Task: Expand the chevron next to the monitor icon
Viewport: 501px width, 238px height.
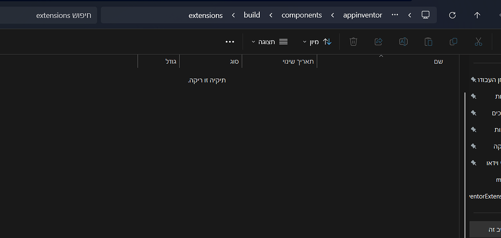Action: (x=410, y=15)
